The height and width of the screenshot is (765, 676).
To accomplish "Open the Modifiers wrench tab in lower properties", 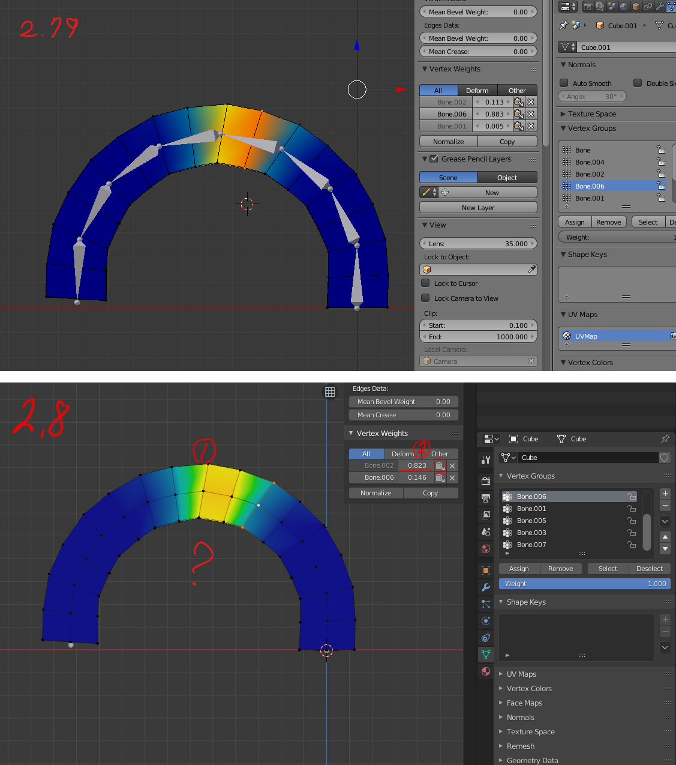I will click(x=486, y=587).
